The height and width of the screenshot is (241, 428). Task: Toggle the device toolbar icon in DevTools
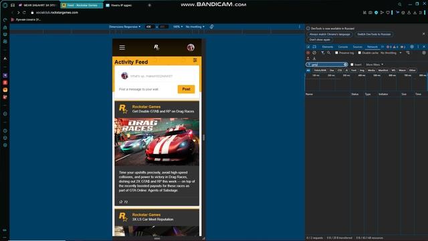[314, 47]
